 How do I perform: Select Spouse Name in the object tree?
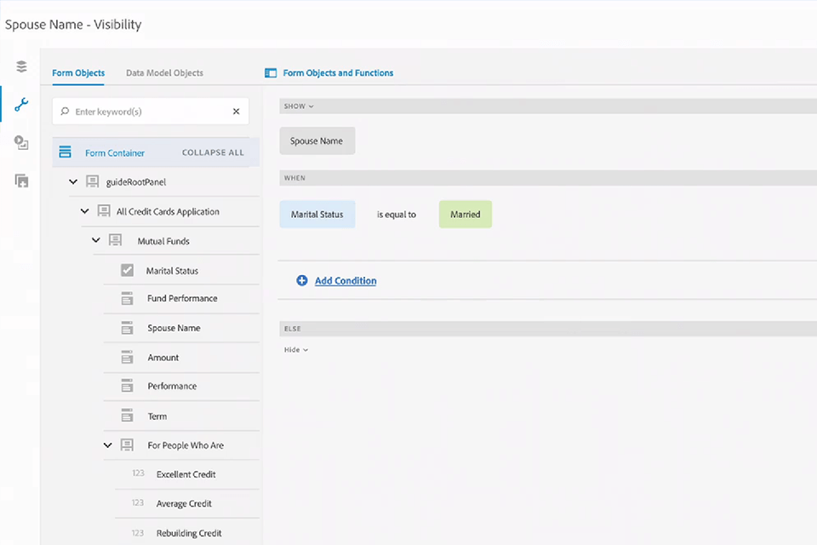pyautogui.click(x=174, y=328)
